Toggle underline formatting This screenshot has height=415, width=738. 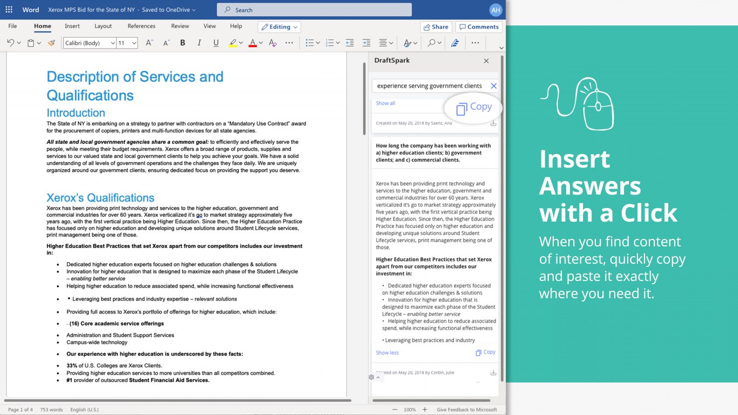coord(216,43)
